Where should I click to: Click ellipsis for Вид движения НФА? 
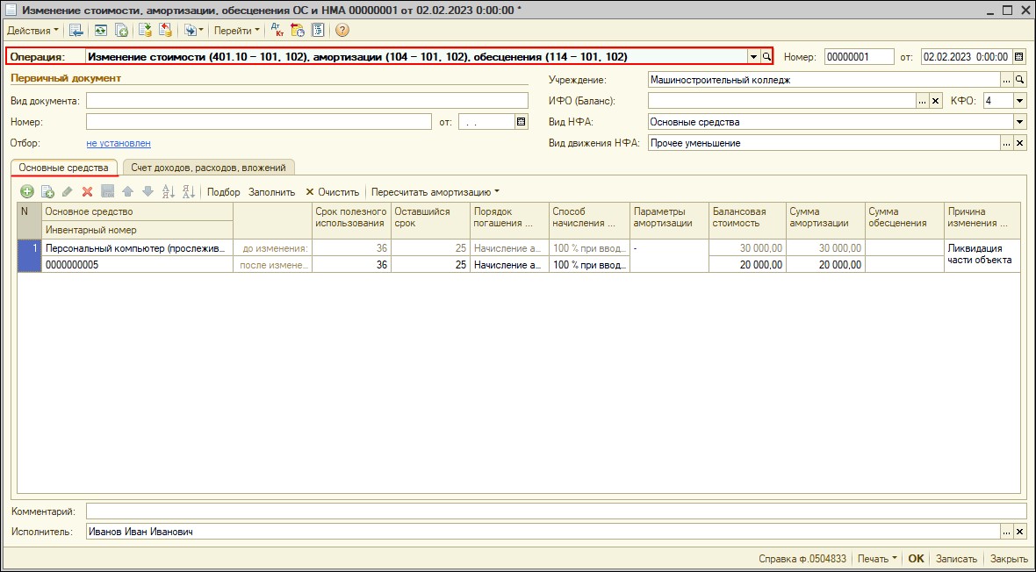coord(1006,143)
